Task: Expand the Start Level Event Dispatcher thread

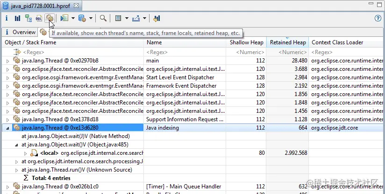Action: (7, 78)
